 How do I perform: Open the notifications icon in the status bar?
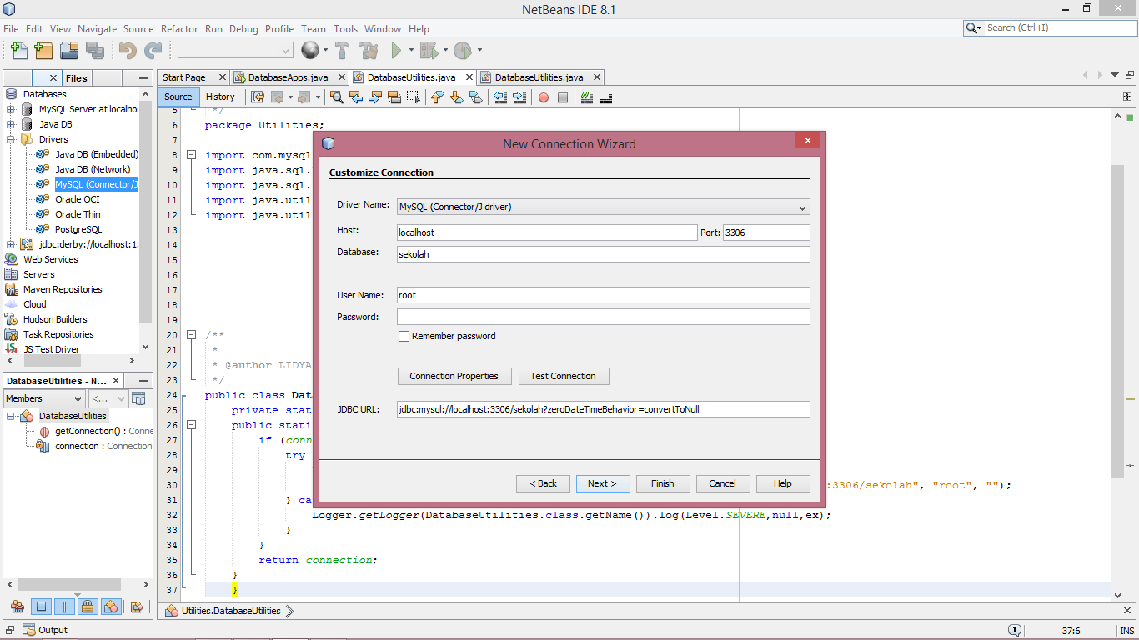(x=1015, y=631)
